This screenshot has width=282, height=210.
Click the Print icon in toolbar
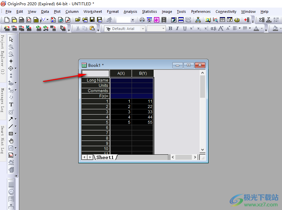(x=142, y=20)
